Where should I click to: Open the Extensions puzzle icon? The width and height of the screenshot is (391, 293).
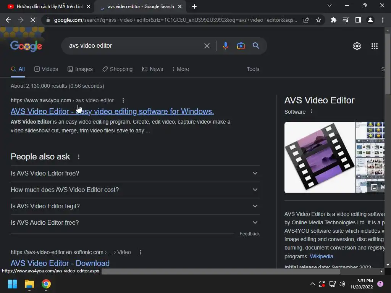point(333,20)
